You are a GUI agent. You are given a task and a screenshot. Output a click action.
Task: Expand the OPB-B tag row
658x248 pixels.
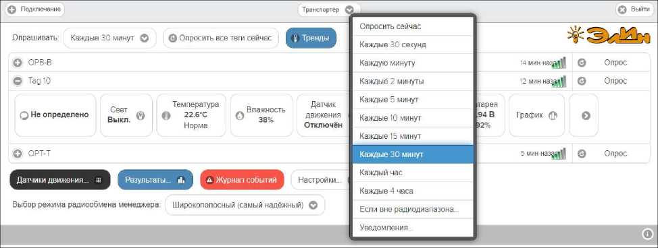click(x=18, y=63)
